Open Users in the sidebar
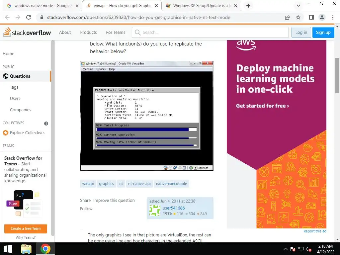The width and height of the screenshot is (340, 255). [15, 98]
